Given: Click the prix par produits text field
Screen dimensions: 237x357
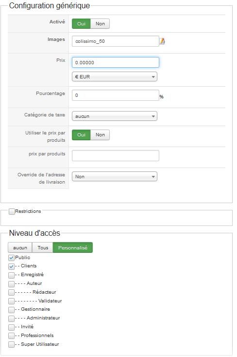Looking at the screenshot, I should (x=116, y=155).
